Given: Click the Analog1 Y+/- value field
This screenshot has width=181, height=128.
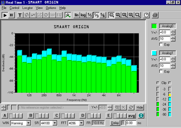Looking at the screenshot, I should tap(165, 59).
